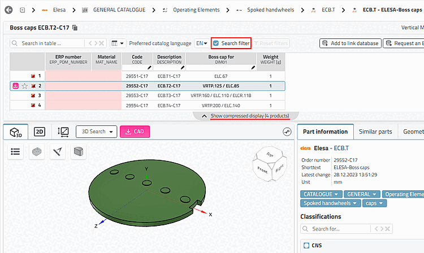Open the Part information tab
This screenshot has height=253, width=424.
325,132
